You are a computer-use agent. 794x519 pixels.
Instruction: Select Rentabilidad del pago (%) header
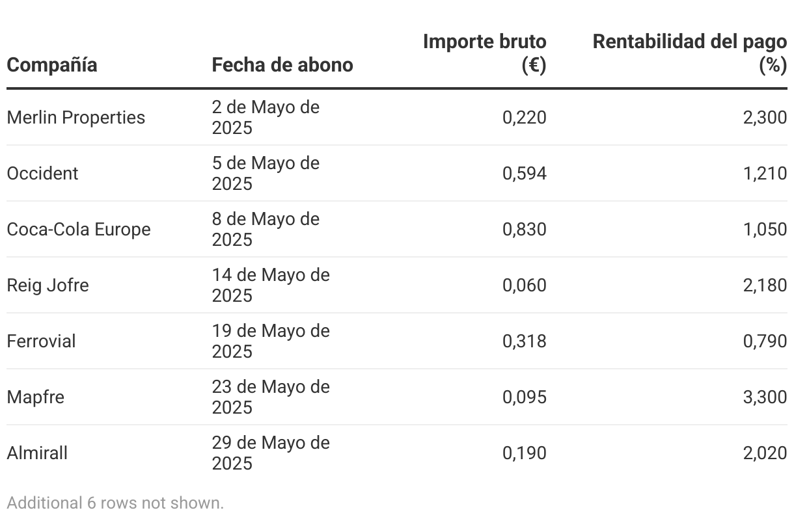tap(690, 53)
